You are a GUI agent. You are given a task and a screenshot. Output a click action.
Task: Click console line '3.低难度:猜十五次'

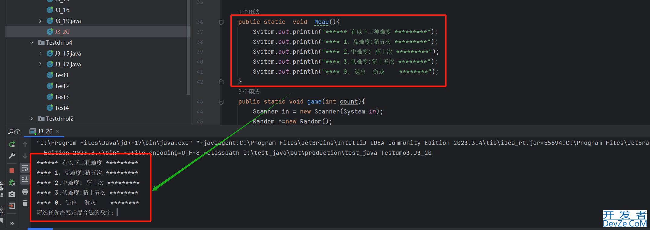point(87,193)
